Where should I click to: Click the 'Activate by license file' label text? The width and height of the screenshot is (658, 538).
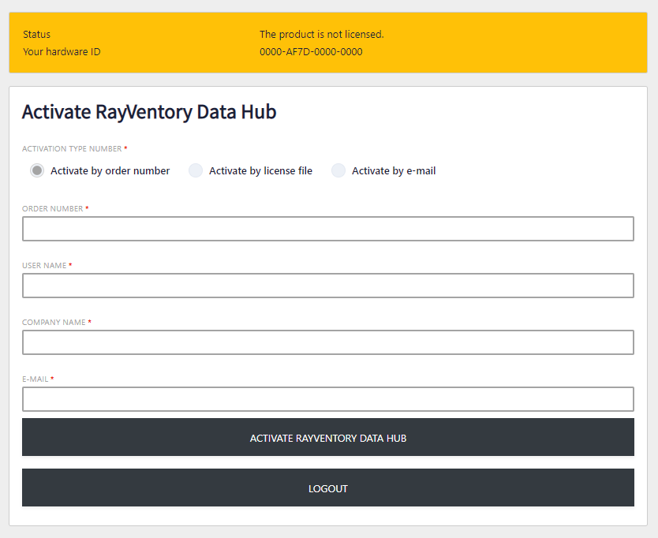click(x=260, y=171)
